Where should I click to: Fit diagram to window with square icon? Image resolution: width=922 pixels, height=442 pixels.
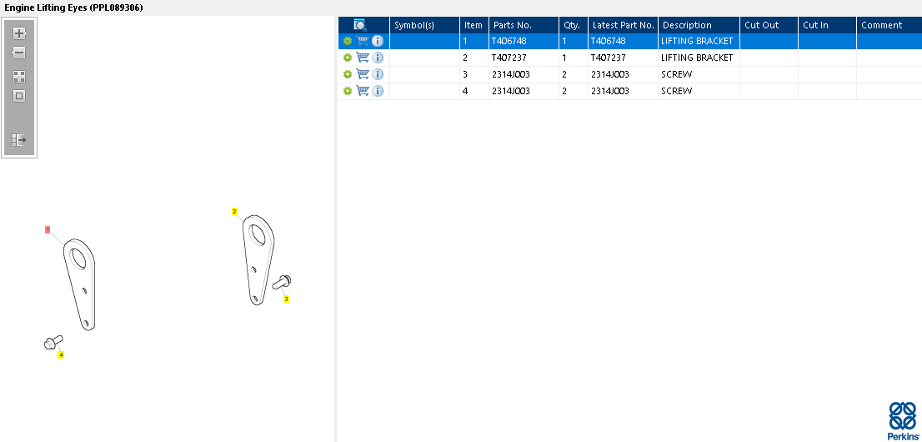click(x=19, y=96)
